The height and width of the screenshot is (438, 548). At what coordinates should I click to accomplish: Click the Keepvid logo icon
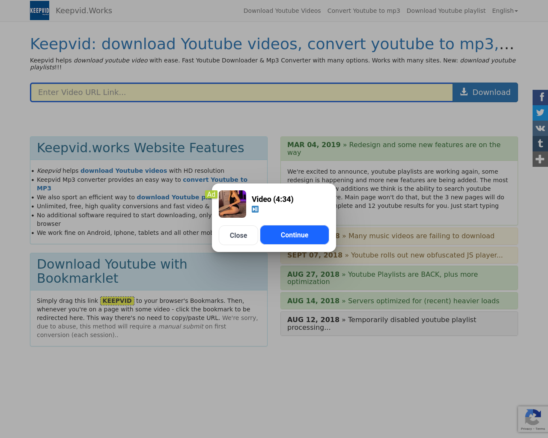pos(39,11)
